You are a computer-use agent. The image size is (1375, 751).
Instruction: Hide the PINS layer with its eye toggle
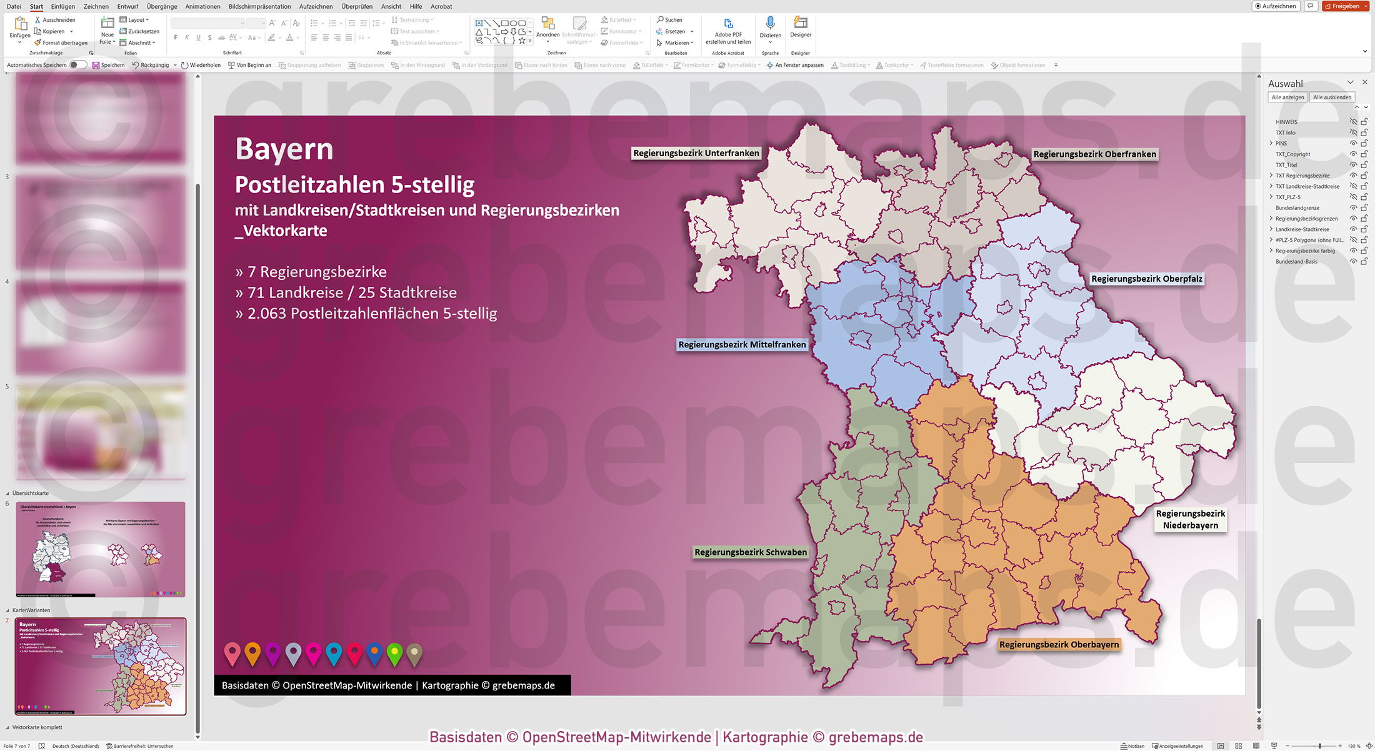click(x=1354, y=143)
